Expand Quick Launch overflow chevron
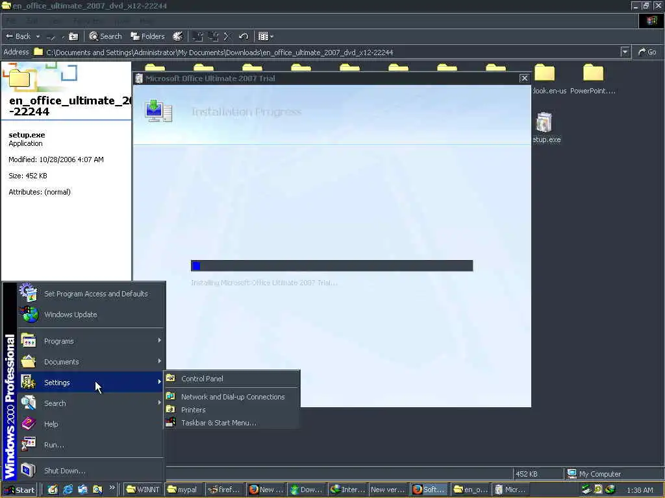 [x=112, y=488]
